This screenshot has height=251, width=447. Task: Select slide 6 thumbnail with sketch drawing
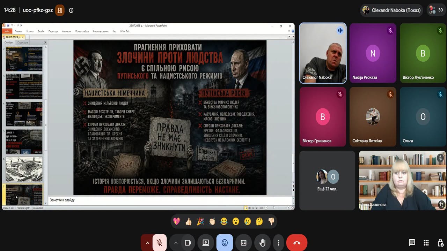tap(24, 169)
